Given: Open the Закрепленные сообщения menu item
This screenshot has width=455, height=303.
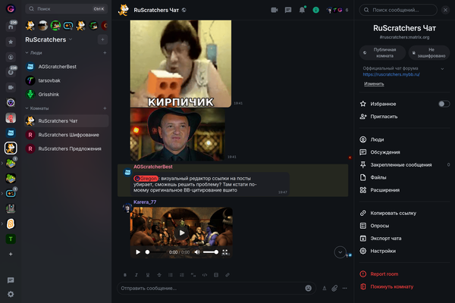Looking at the screenshot, I should [x=401, y=164].
